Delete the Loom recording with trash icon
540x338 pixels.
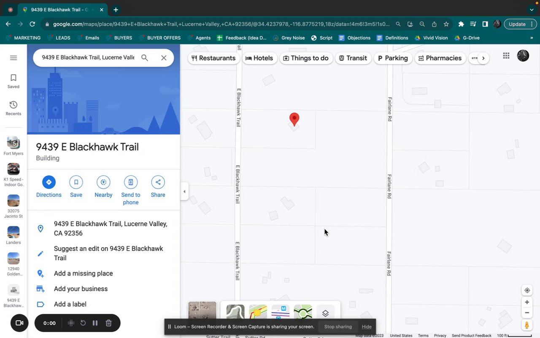point(108,323)
